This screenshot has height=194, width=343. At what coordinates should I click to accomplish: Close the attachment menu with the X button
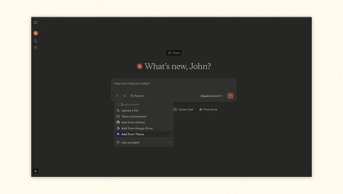[117, 96]
